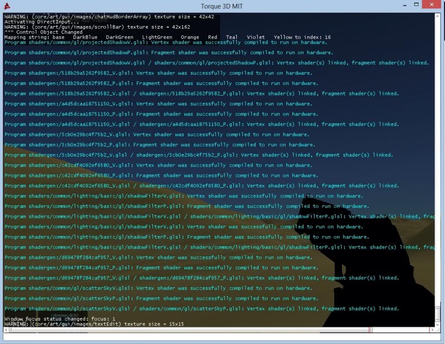Click the console's vertical scroll down arrow
445x344 pixels.
[438, 324]
